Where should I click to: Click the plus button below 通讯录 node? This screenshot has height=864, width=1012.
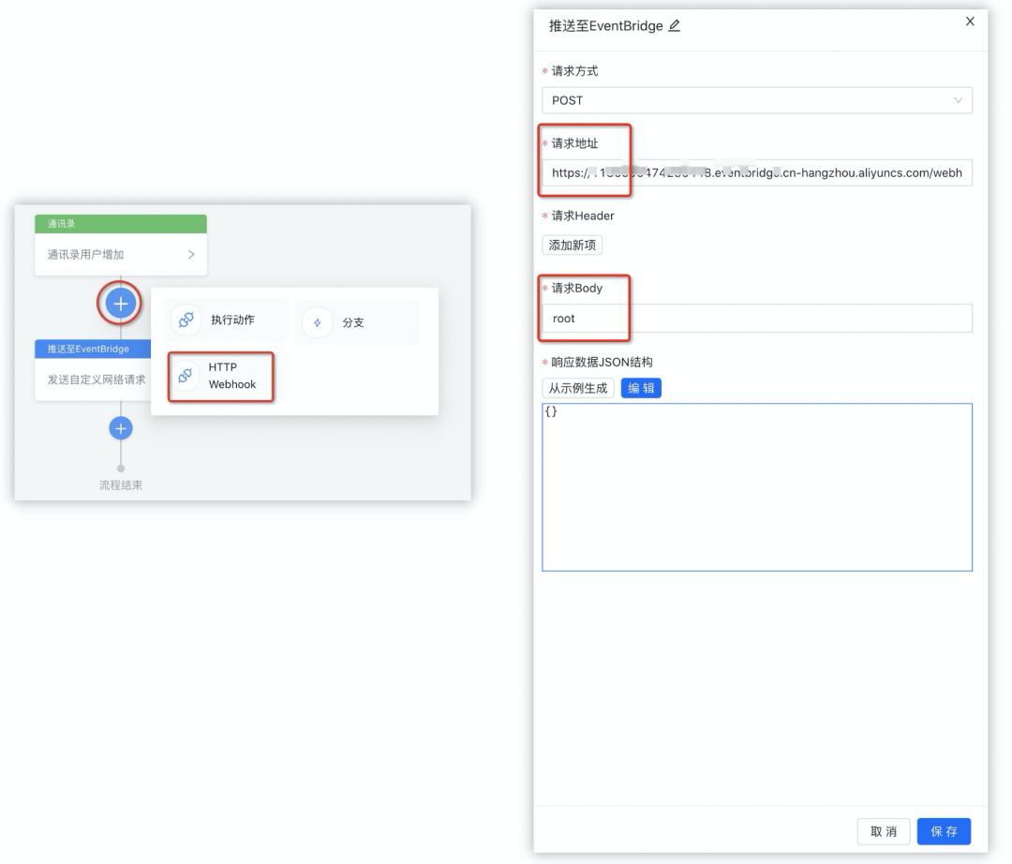(120, 304)
